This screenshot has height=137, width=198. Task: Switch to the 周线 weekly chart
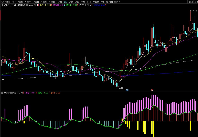(71, 2)
